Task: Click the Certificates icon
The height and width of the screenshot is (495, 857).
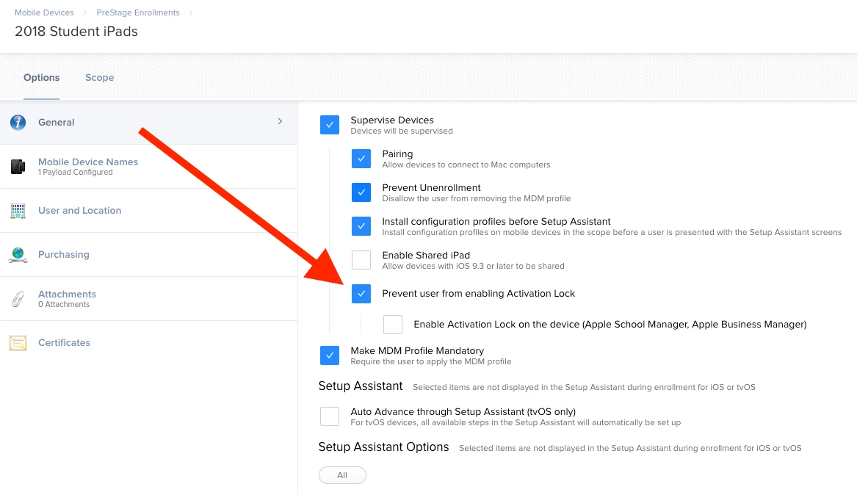Action: point(18,343)
